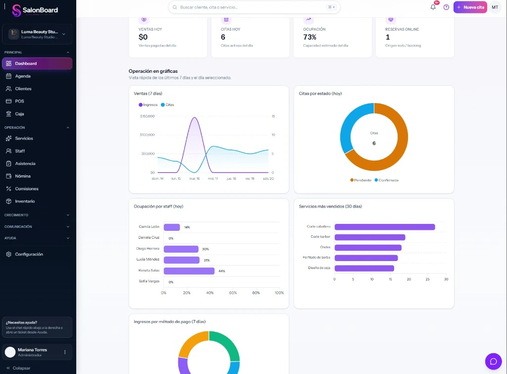This screenshot has width=507, height=374.
Task: Open the SalonBoard logo home
Action: tap(35, 10)
